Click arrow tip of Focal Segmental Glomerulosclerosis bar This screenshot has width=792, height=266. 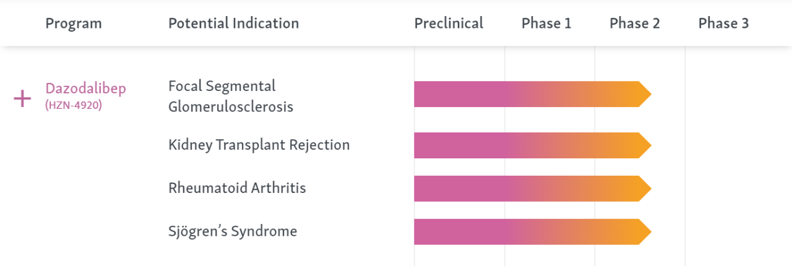coord(645,94)
